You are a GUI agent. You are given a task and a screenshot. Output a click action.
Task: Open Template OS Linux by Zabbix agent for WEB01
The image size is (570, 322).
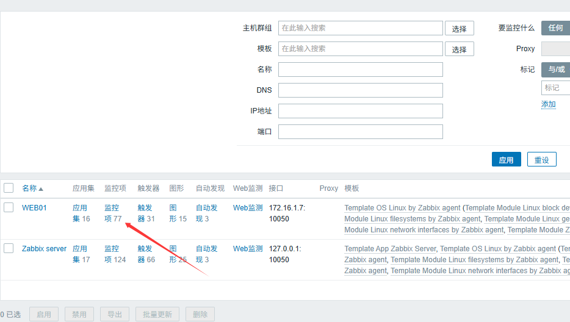pos(402,208)
